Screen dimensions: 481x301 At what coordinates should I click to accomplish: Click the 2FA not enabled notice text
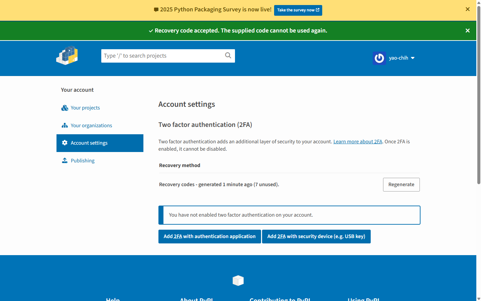[241, 215]
